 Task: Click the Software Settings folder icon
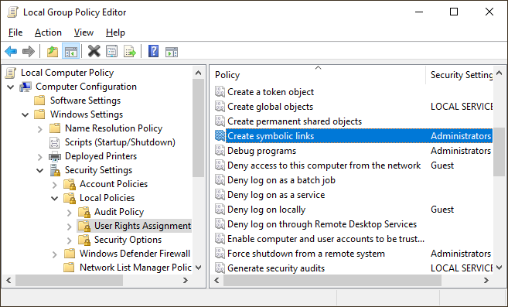point(39,101)
